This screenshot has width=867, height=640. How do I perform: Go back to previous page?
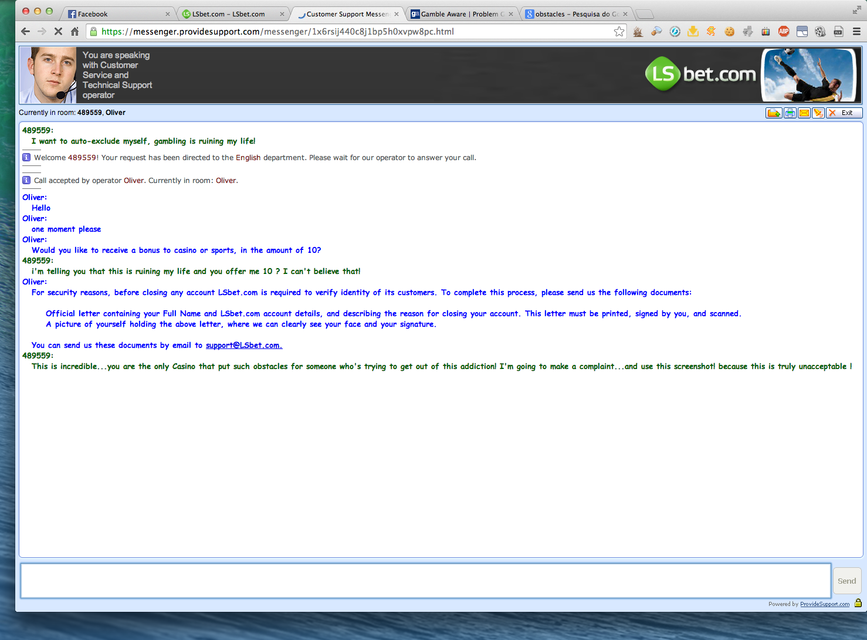[x=25, y=32]
